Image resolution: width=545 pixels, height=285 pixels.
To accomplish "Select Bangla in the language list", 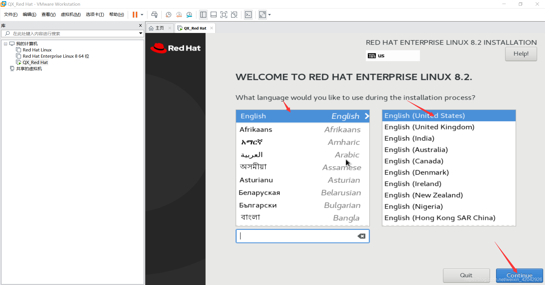I will 303,218.
